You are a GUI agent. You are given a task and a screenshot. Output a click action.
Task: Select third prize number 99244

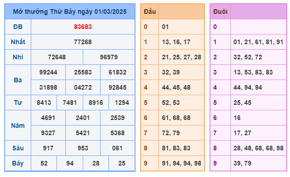(48, 72)
